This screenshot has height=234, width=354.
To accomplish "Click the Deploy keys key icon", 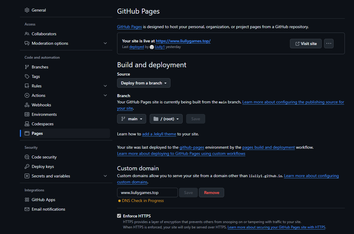I will tap(27, 166).
